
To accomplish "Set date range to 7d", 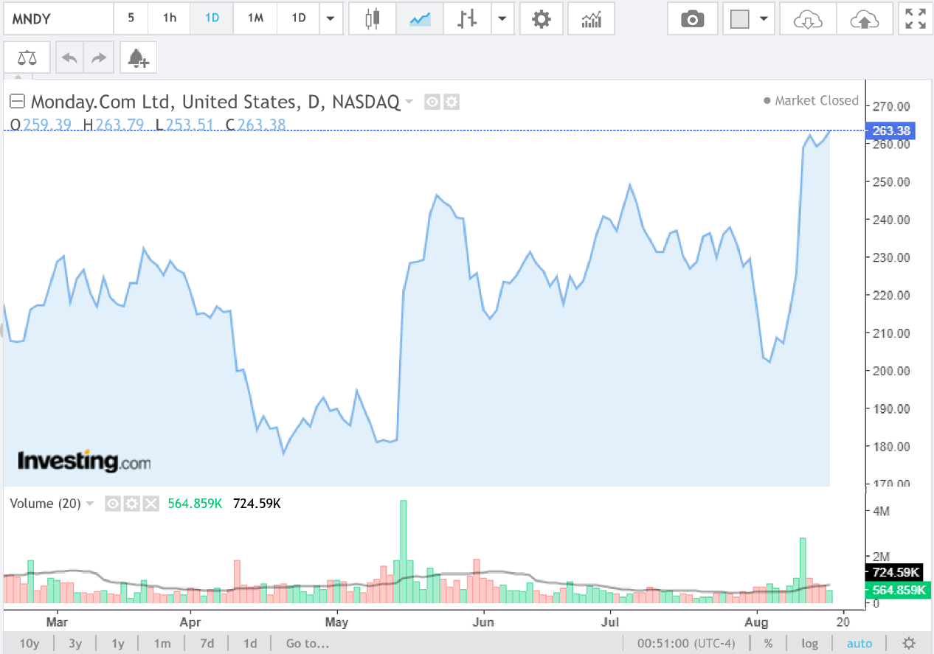I will point(208,643).
